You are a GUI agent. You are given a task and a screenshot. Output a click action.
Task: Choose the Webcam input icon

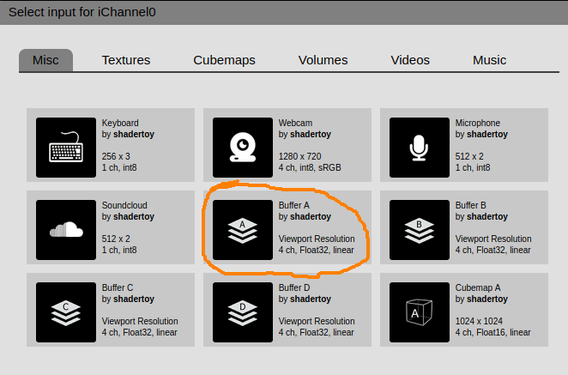tap(243, 148)
